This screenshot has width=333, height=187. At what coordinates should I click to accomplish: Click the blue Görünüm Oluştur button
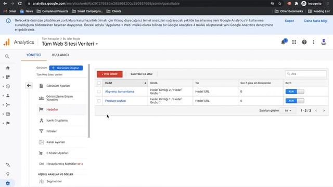pyautogui.click(x=66, y=68)
